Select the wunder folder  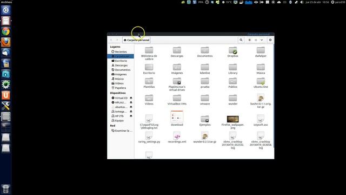point(233,100)
